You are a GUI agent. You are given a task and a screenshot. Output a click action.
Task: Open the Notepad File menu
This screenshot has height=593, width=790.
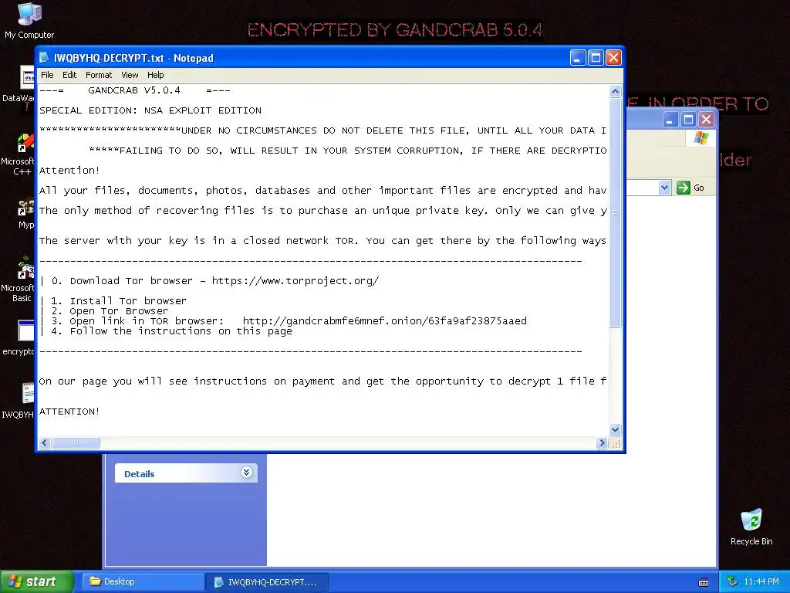pyautogui.click(x=47, y=75)
